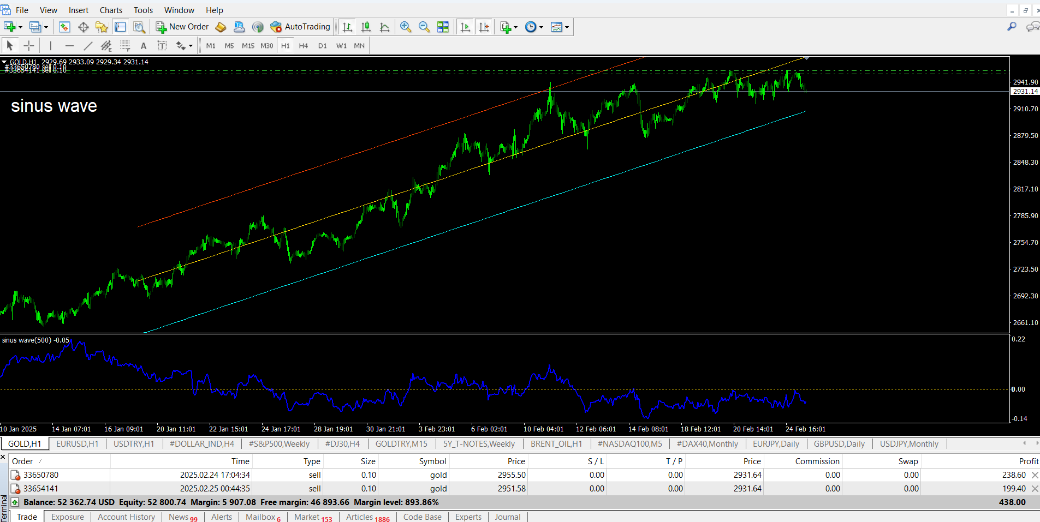This screenshot has height=522, width=1040.
Task: Open the chart Templates icon
Action: point(556,27)
